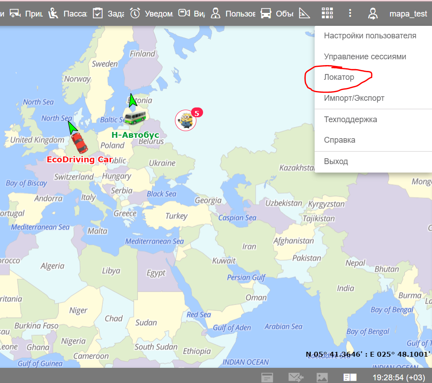
Task: Open the Units bus icon in toolbar
Action: (266, 13)
